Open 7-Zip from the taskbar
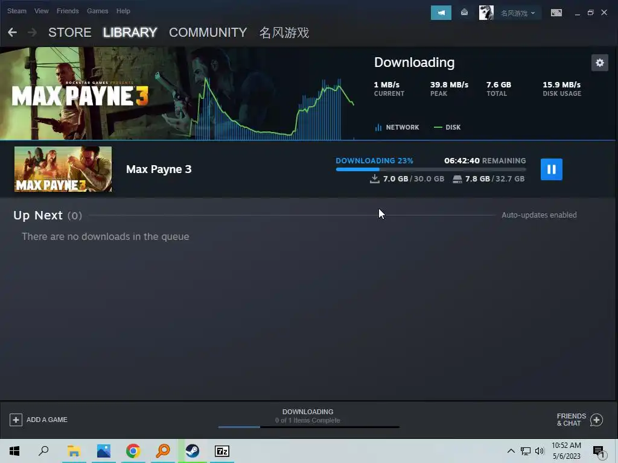 coord(222,451)
